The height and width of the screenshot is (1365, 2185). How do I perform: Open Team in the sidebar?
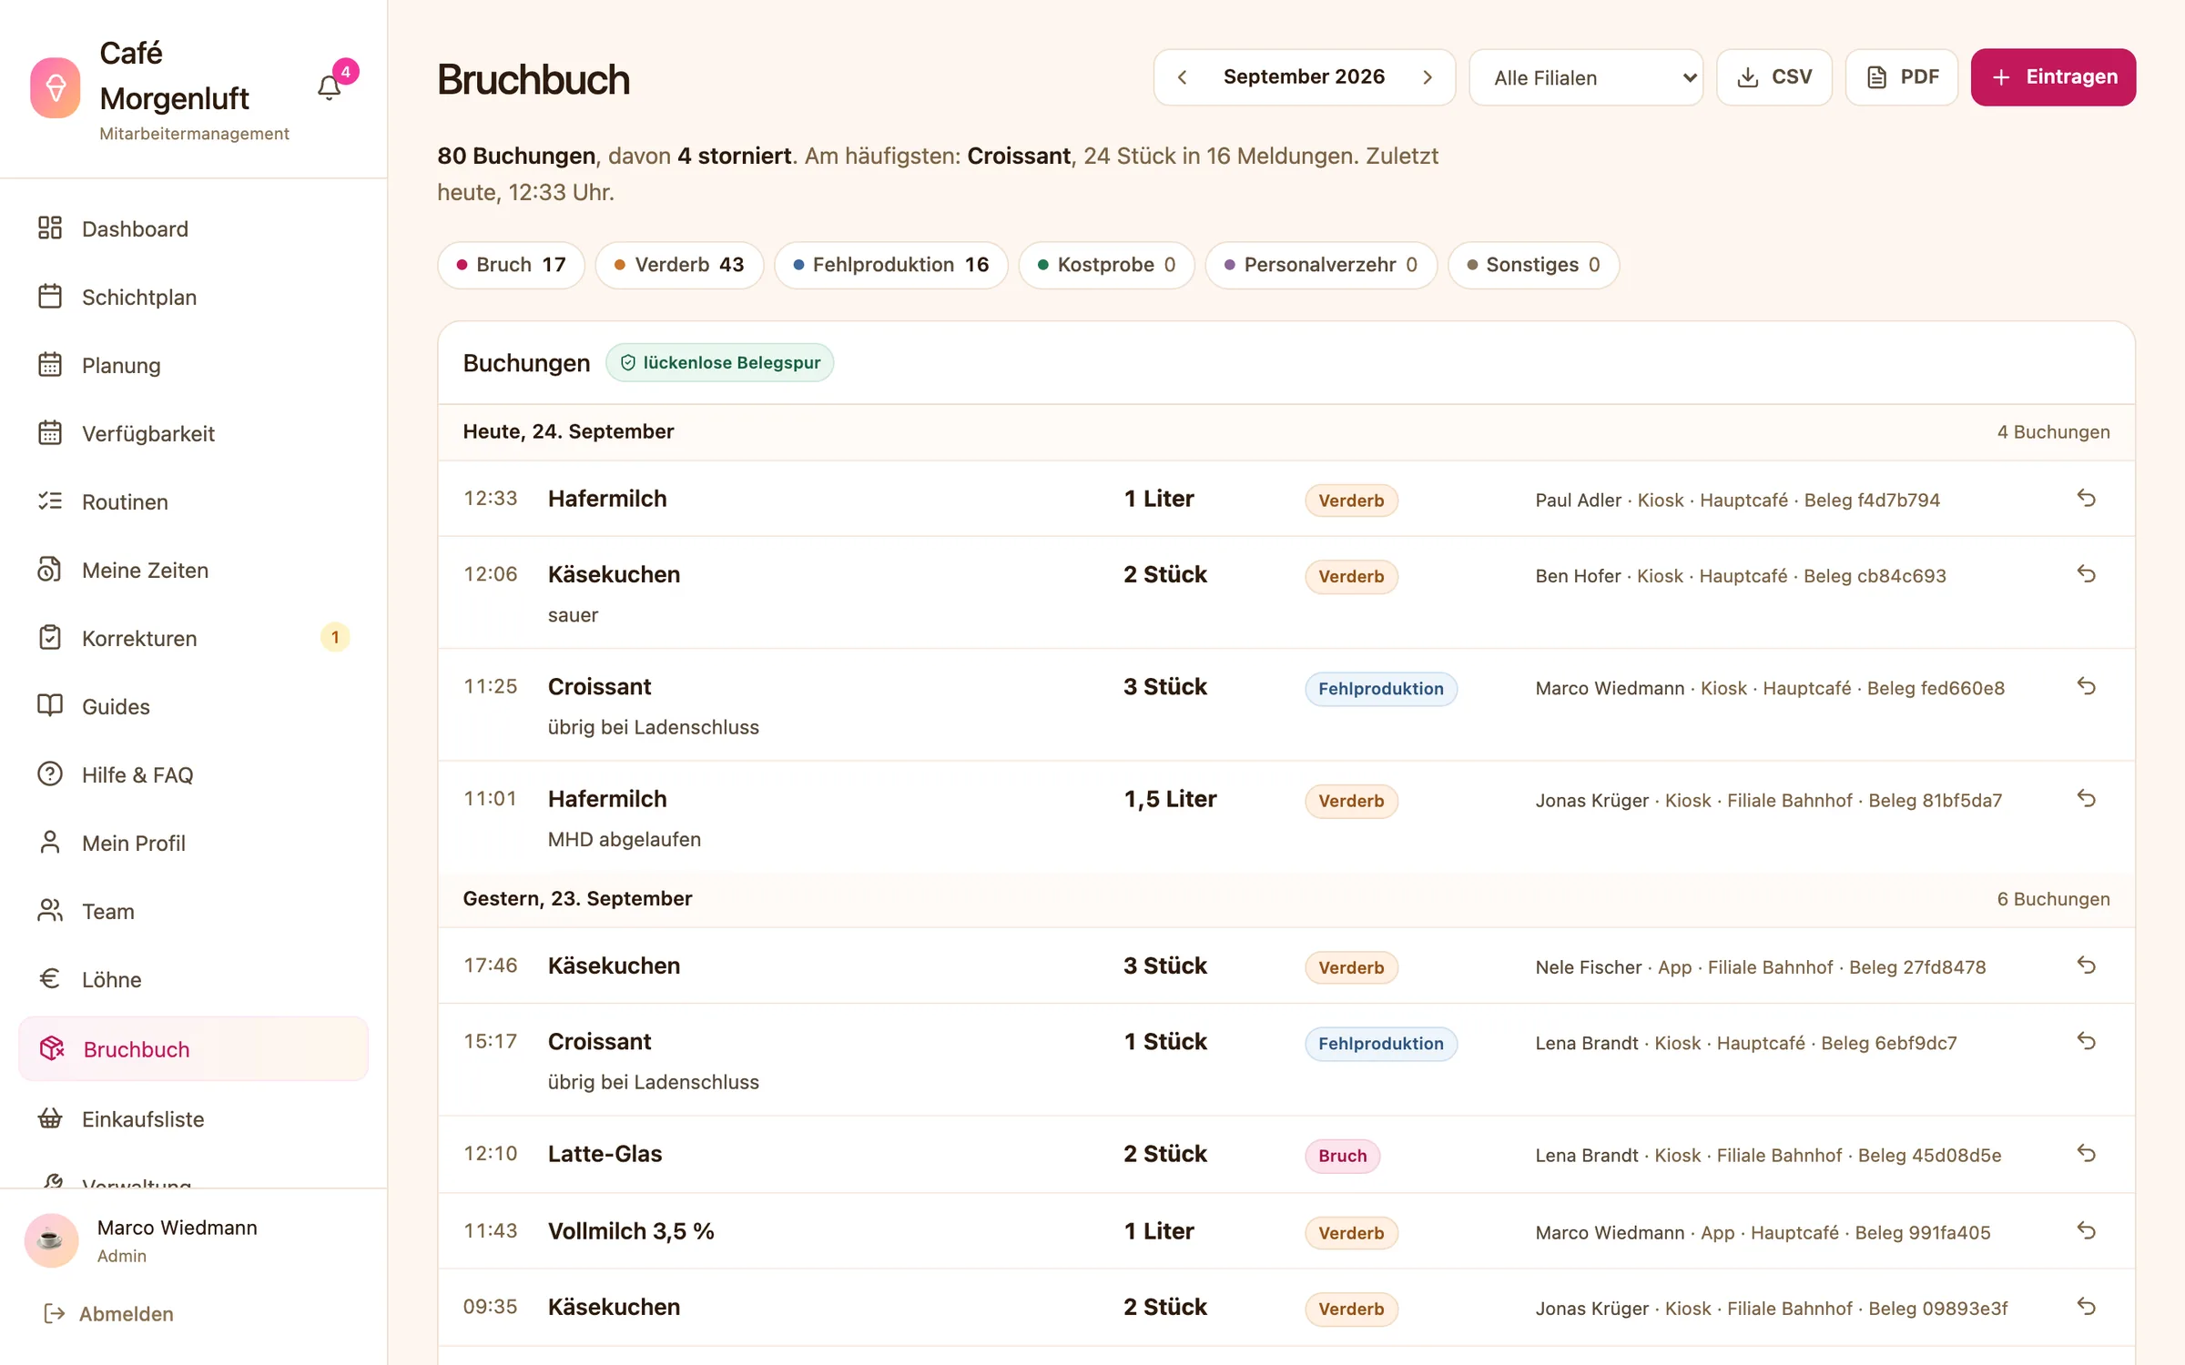[x=193, y=911]
